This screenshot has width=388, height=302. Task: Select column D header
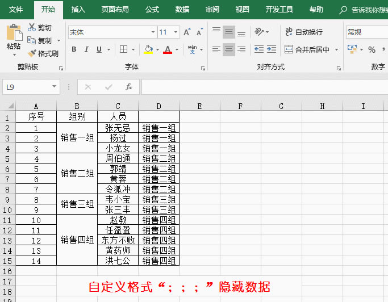(x=158, y=106)
